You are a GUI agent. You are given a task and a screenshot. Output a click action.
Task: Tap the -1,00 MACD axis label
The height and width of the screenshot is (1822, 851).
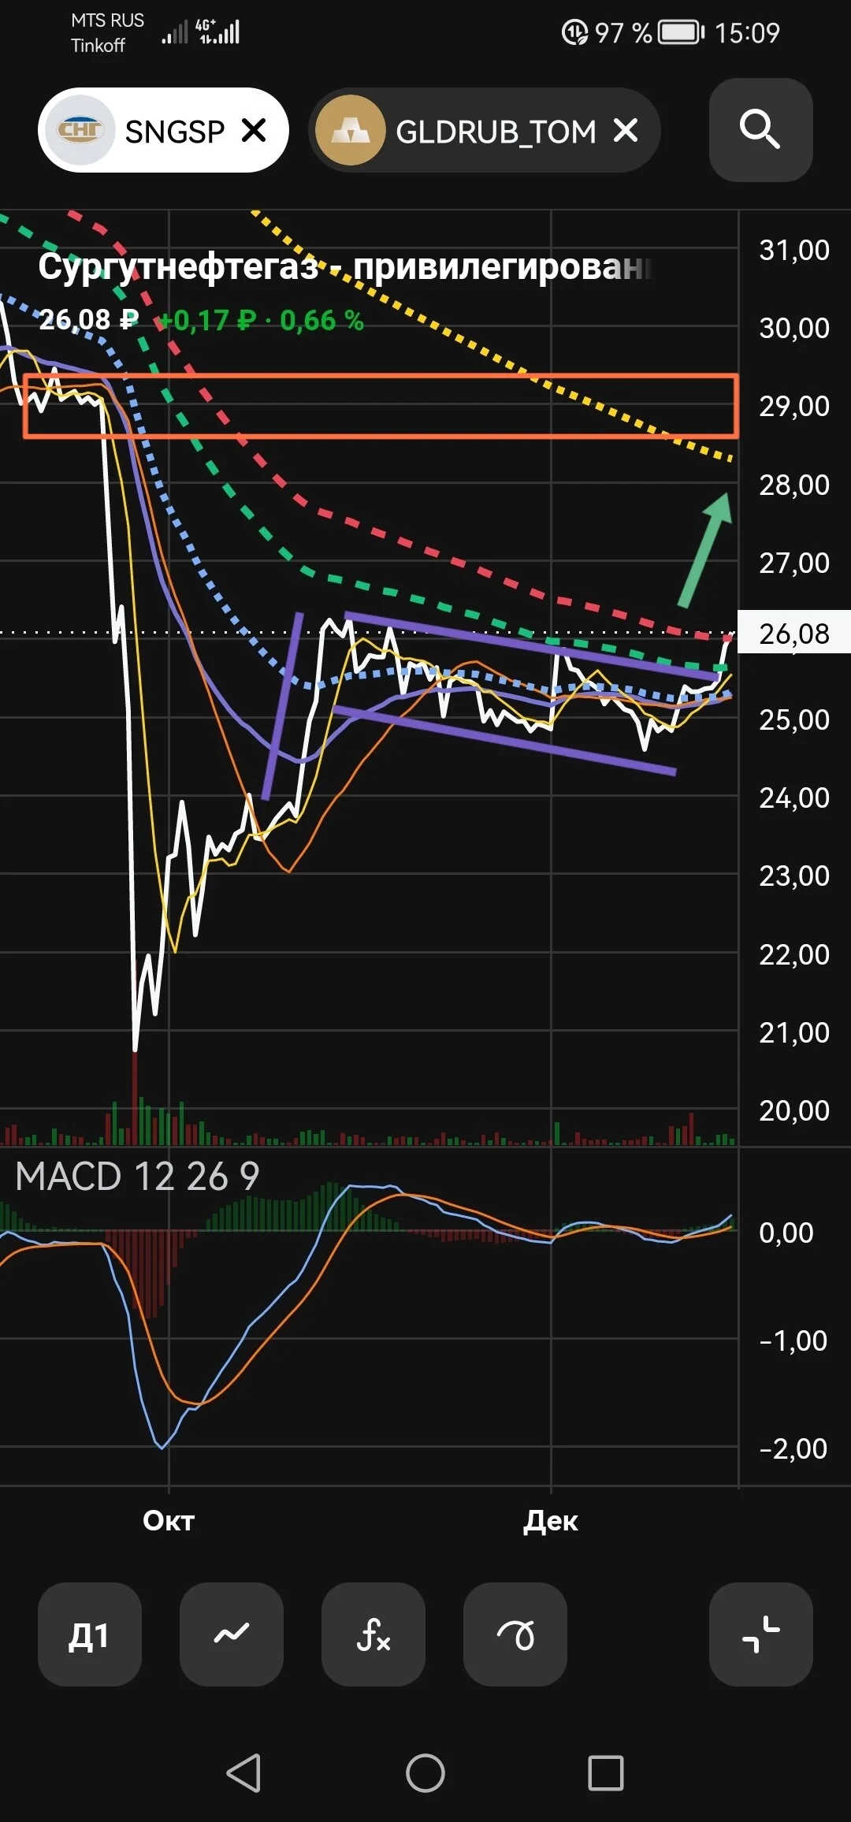pyautogui.click(x=793, y=1340)
